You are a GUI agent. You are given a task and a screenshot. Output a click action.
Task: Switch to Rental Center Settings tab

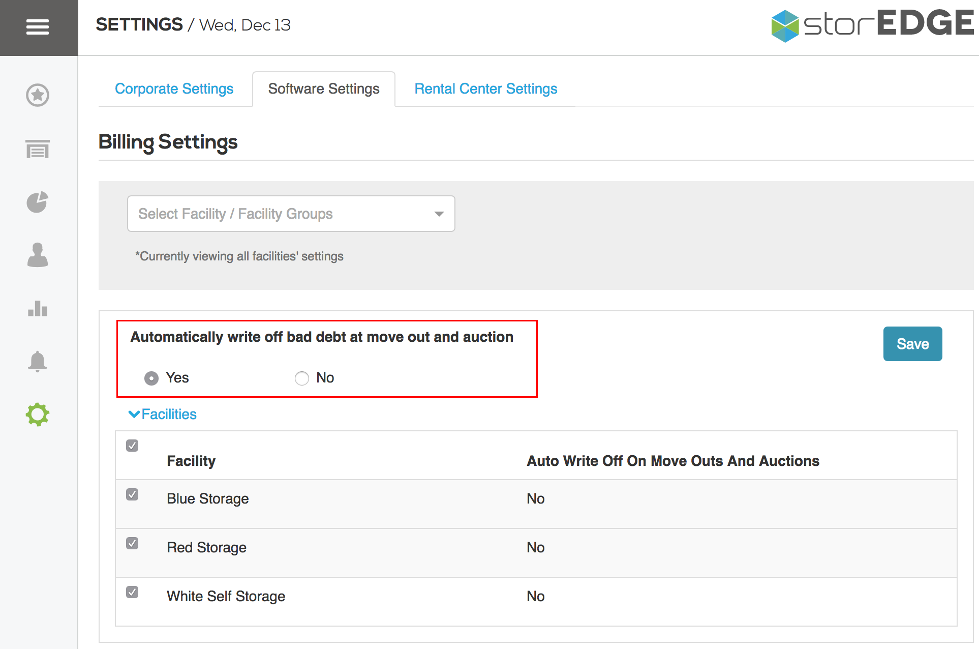[x=485, y=89]
